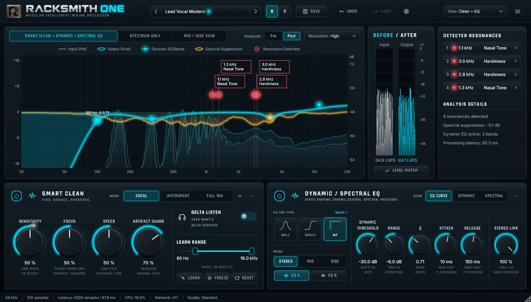Select the Bell filter type
This screenshot has width=531, height=302.
[285, 229]
